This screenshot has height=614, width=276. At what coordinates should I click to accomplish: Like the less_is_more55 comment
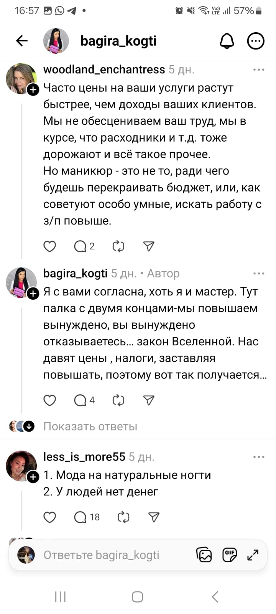pyautogui.click(x=50, y=517)
